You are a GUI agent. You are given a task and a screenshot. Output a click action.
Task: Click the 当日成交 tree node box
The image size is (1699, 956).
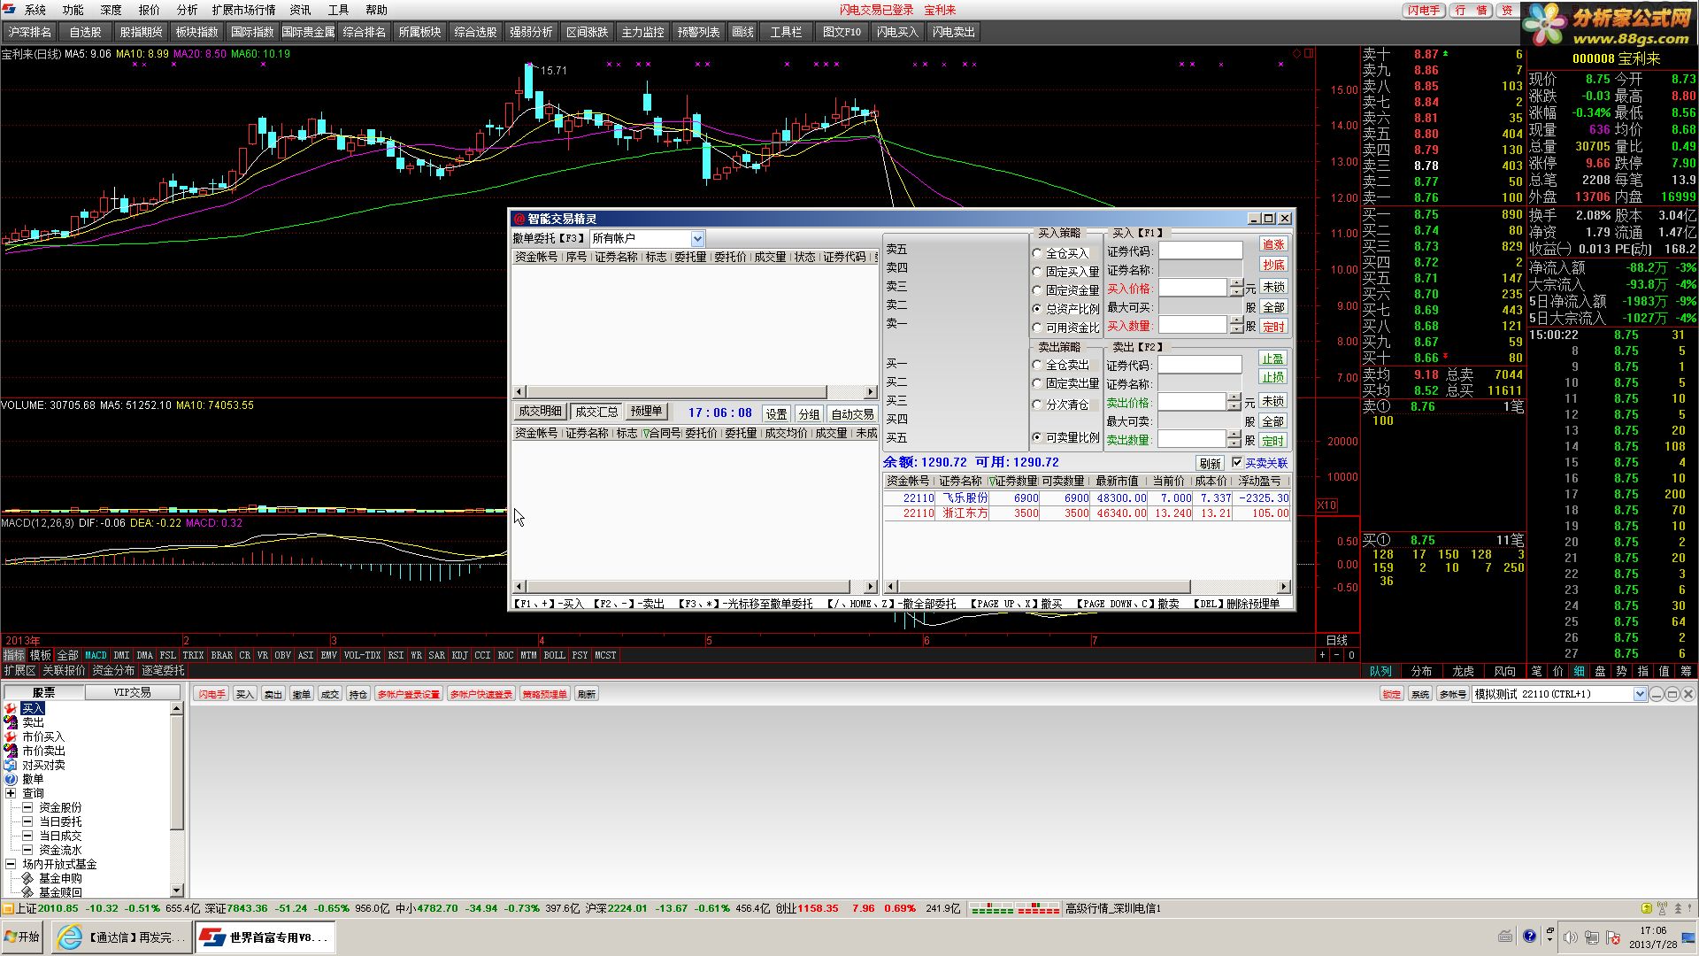pos(27,836)
